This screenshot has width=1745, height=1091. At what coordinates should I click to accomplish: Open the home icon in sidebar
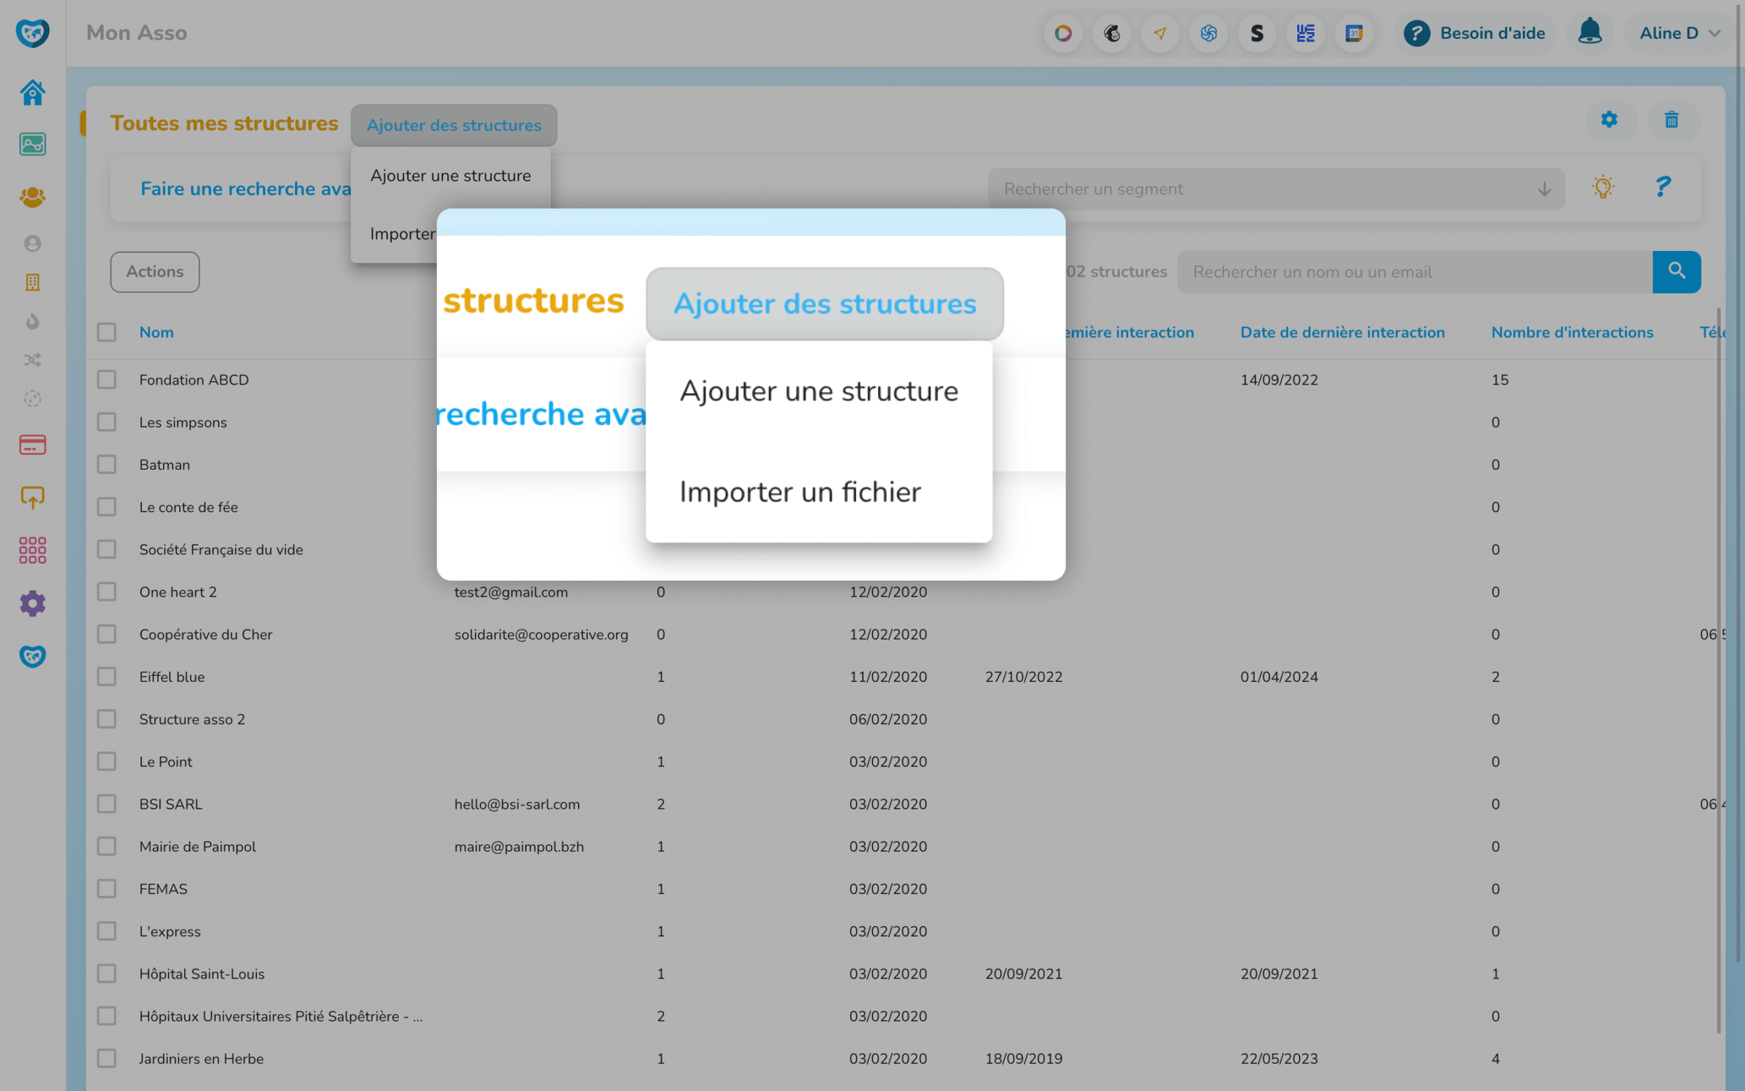point(33,92)
